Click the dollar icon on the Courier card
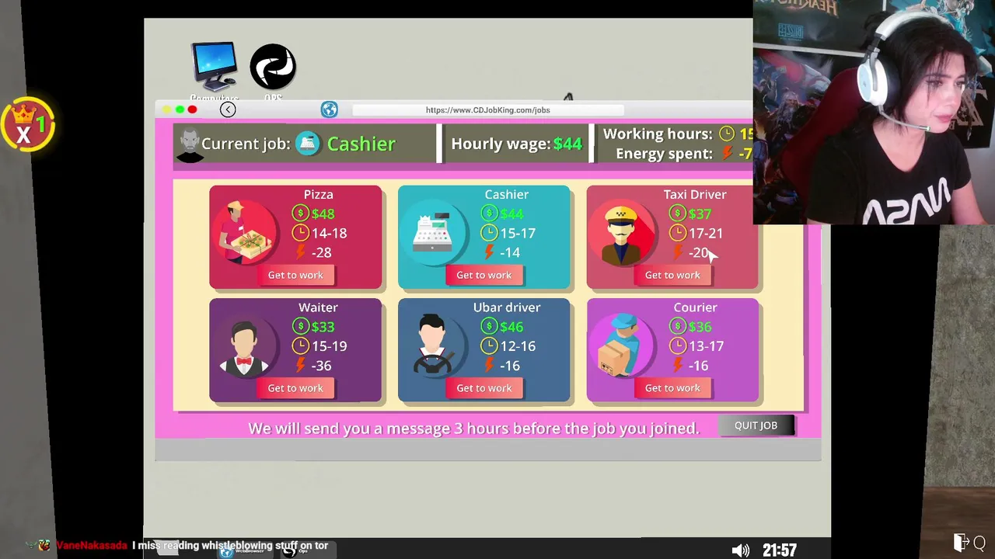995x559 pixels. click(677, 327)
